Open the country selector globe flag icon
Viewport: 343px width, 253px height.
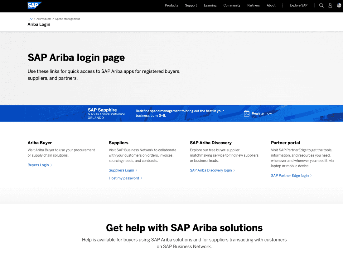pos(339,5)
